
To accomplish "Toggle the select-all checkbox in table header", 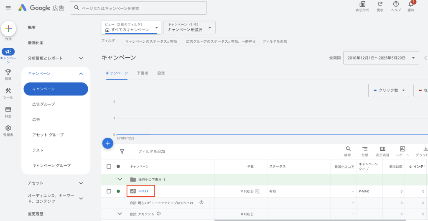I will [109, 167].
